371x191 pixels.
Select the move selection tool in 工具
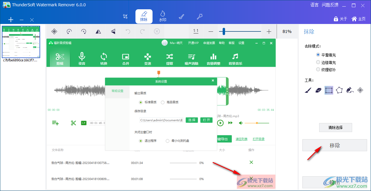coord(361,90)
